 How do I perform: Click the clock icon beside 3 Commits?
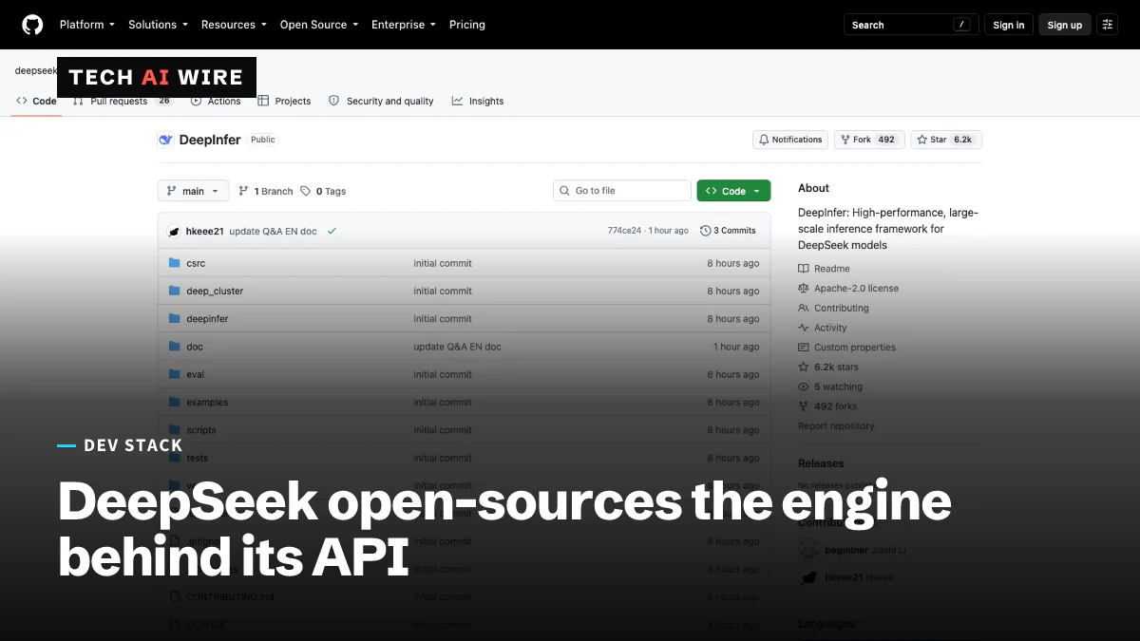[x=706, y=231]
